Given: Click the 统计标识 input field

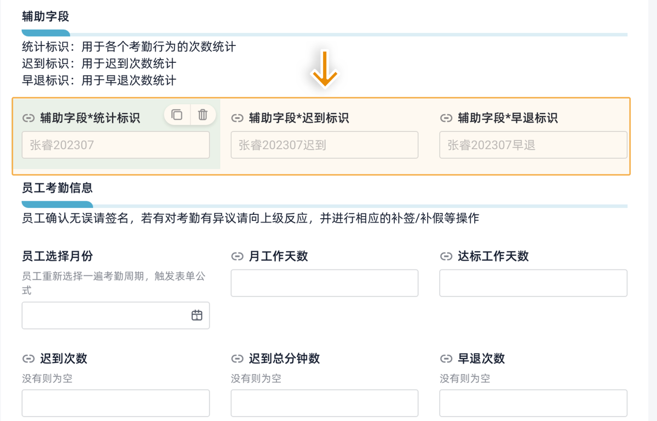Looking at the screenshot, I should point(116,145).
